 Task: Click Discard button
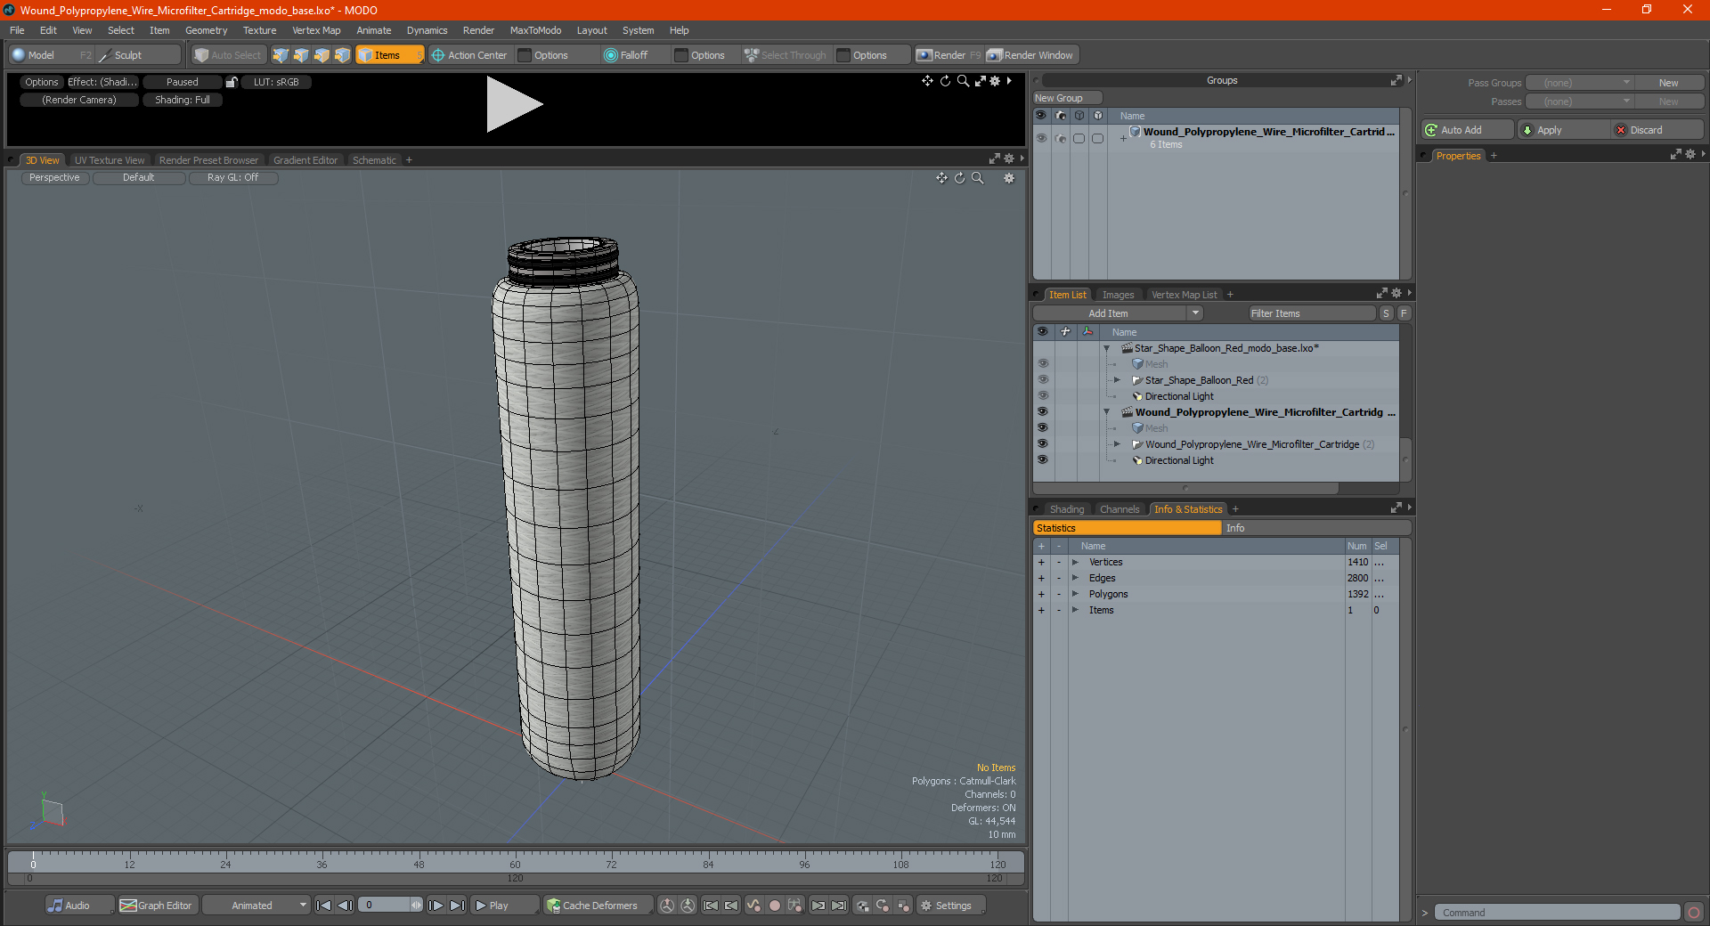1657,130
